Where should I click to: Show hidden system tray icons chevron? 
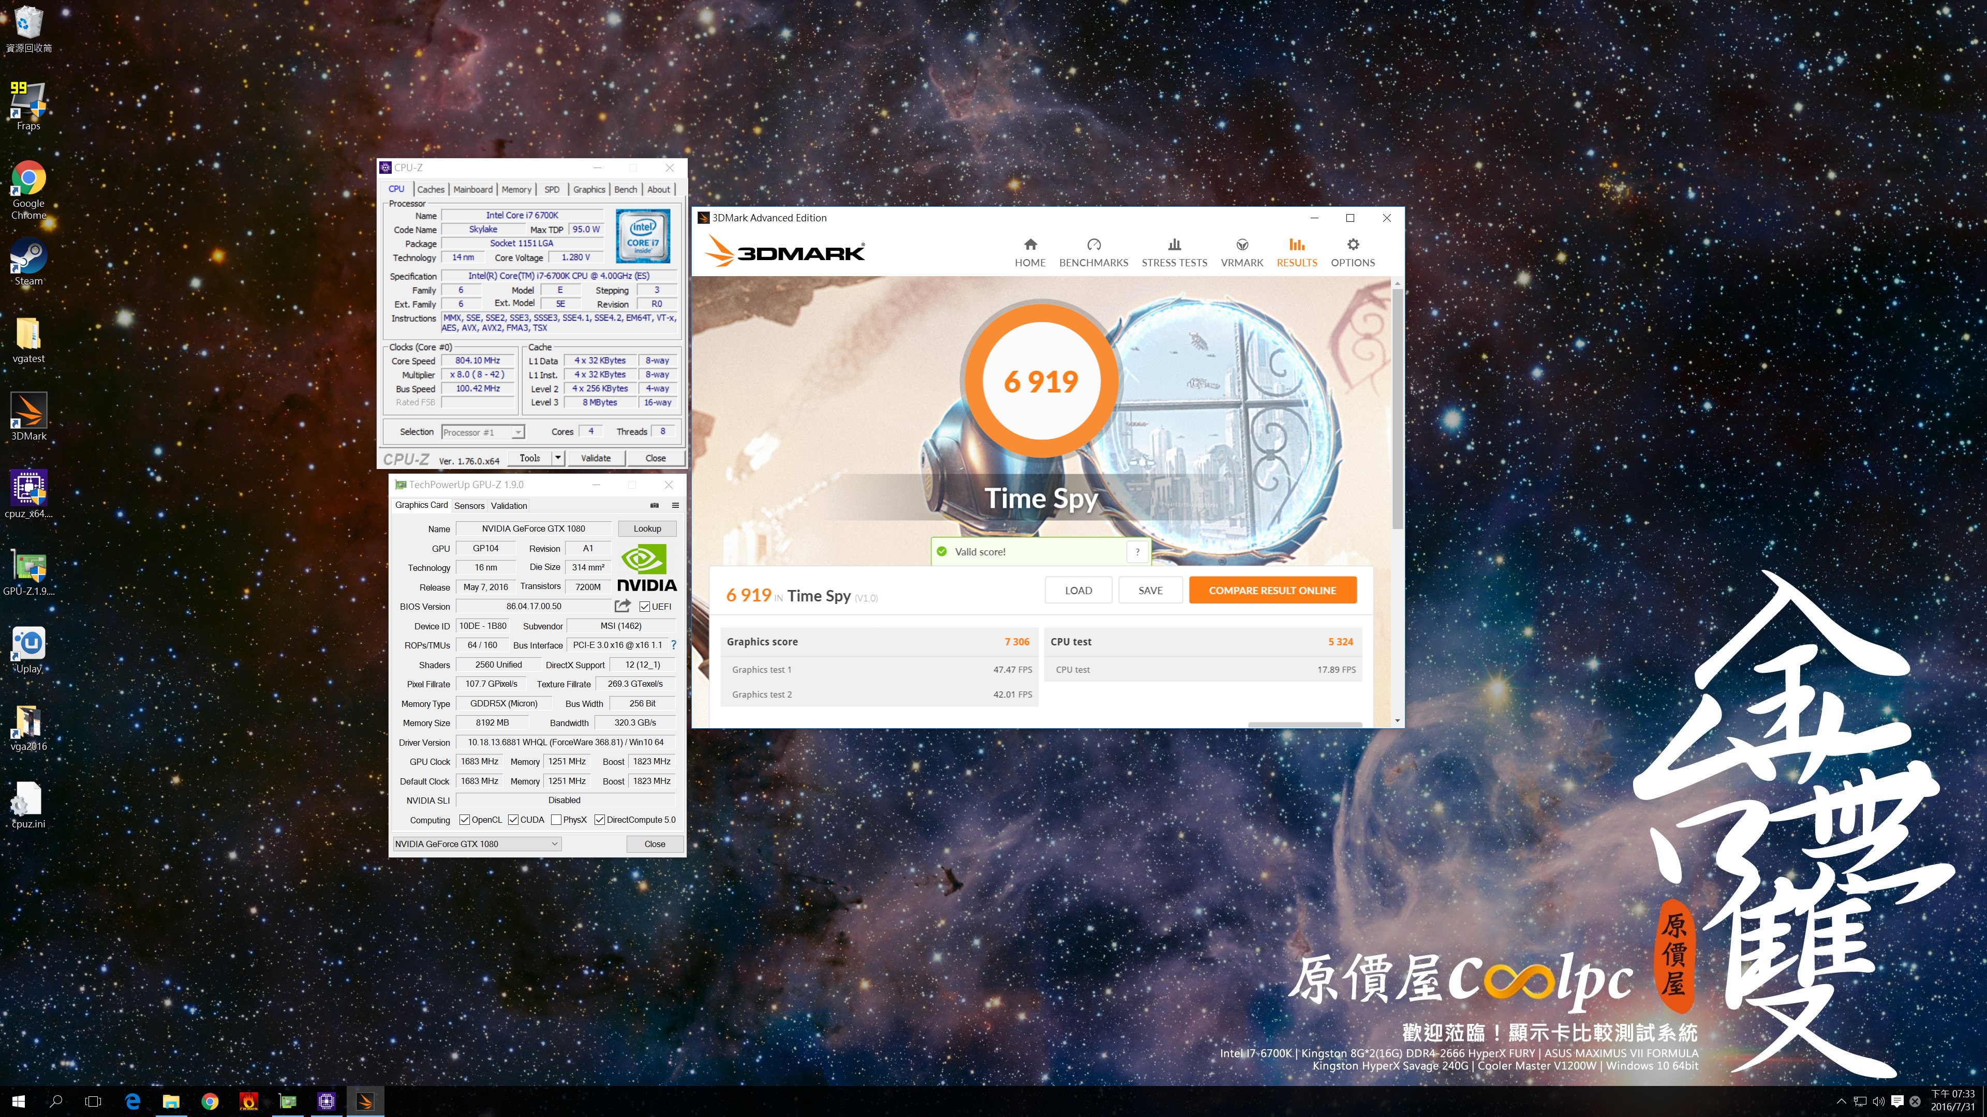point(1841,1101)
